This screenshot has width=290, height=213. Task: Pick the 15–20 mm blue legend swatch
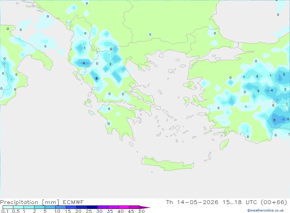click(x=71, y=207)
